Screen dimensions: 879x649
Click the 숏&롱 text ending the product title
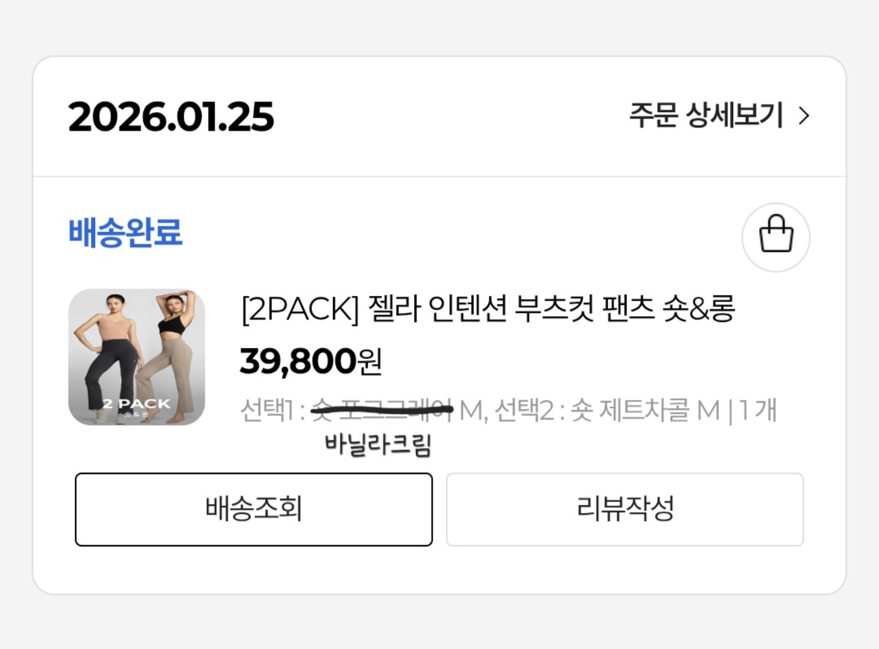[x=698, y=309]
